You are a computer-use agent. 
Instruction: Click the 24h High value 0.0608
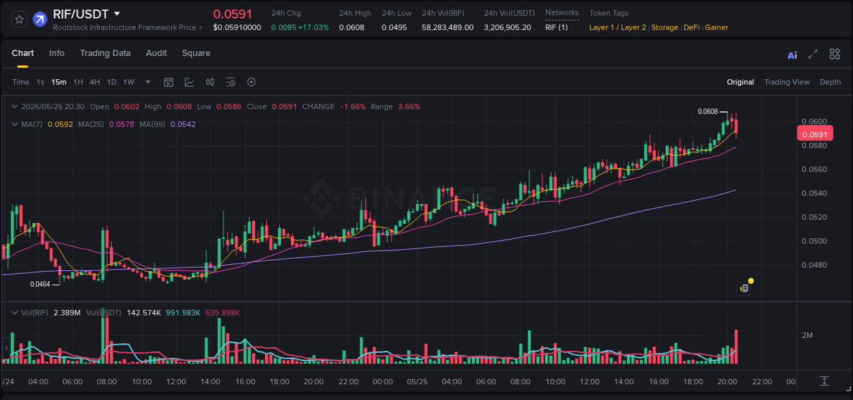coord(351,27)
